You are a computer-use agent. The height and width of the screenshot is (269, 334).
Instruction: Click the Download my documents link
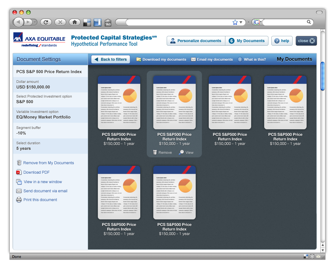point(161,59)
